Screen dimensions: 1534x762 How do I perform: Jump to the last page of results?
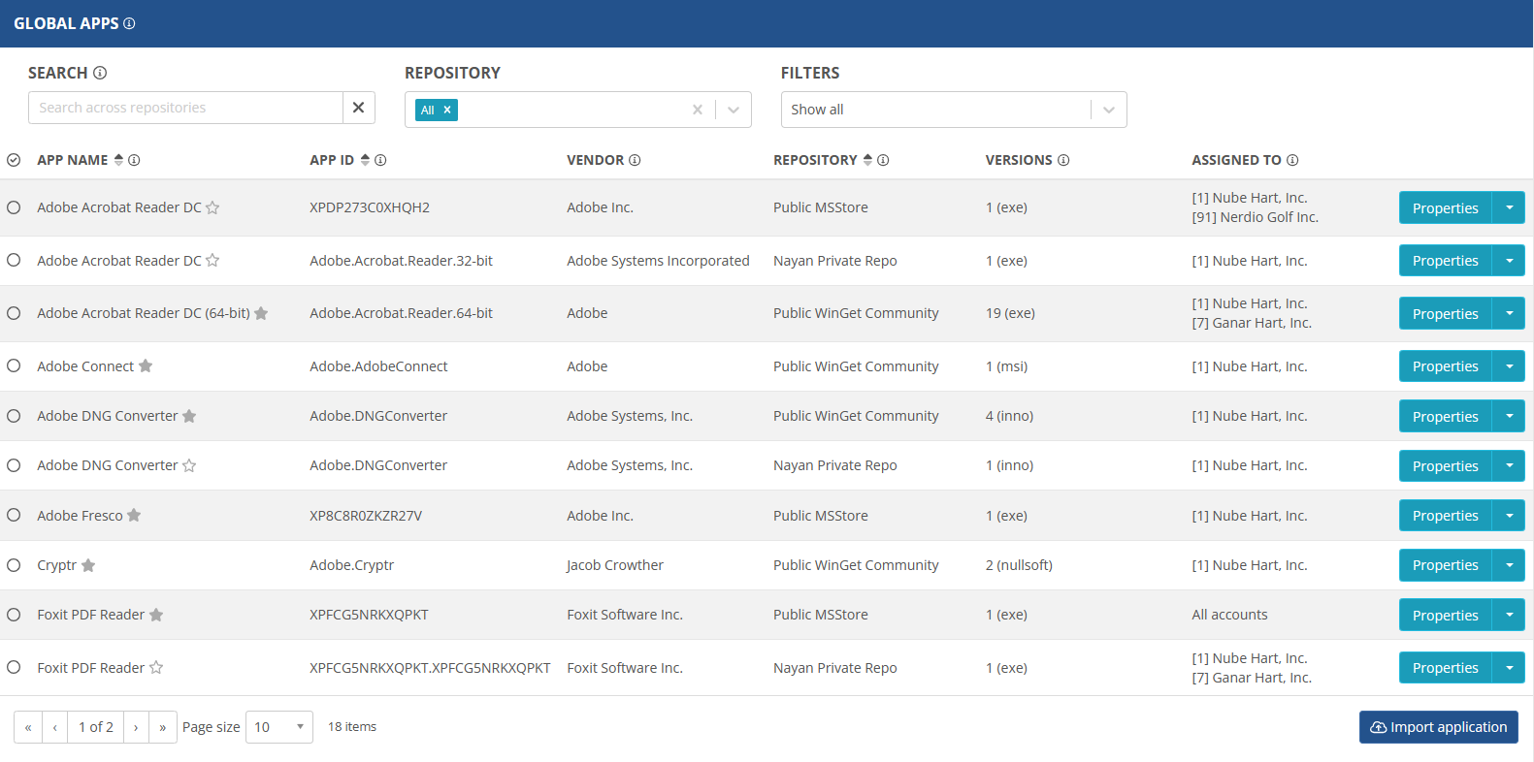click(163, 727)
